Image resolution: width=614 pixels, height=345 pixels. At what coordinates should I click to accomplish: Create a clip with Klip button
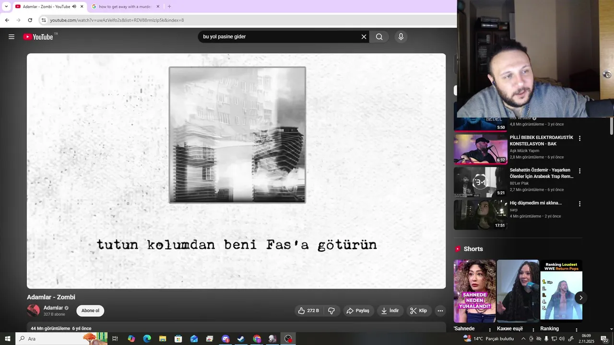click(418, 310)
